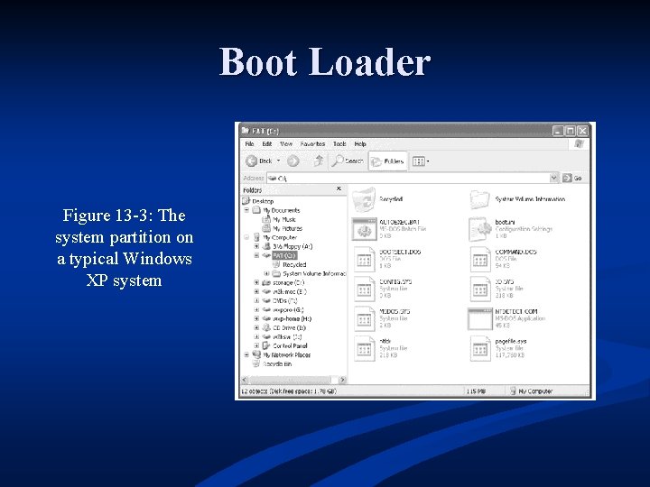Select DVDs (F:) drive in tree
This screenshot has width=650, height=487.
tap(284, 300)
